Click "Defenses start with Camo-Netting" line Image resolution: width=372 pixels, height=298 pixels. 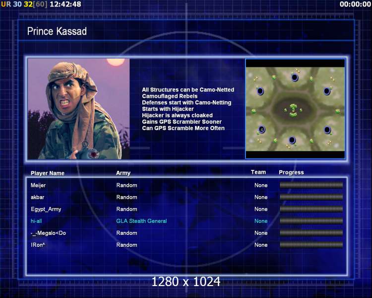coord(186,102)
